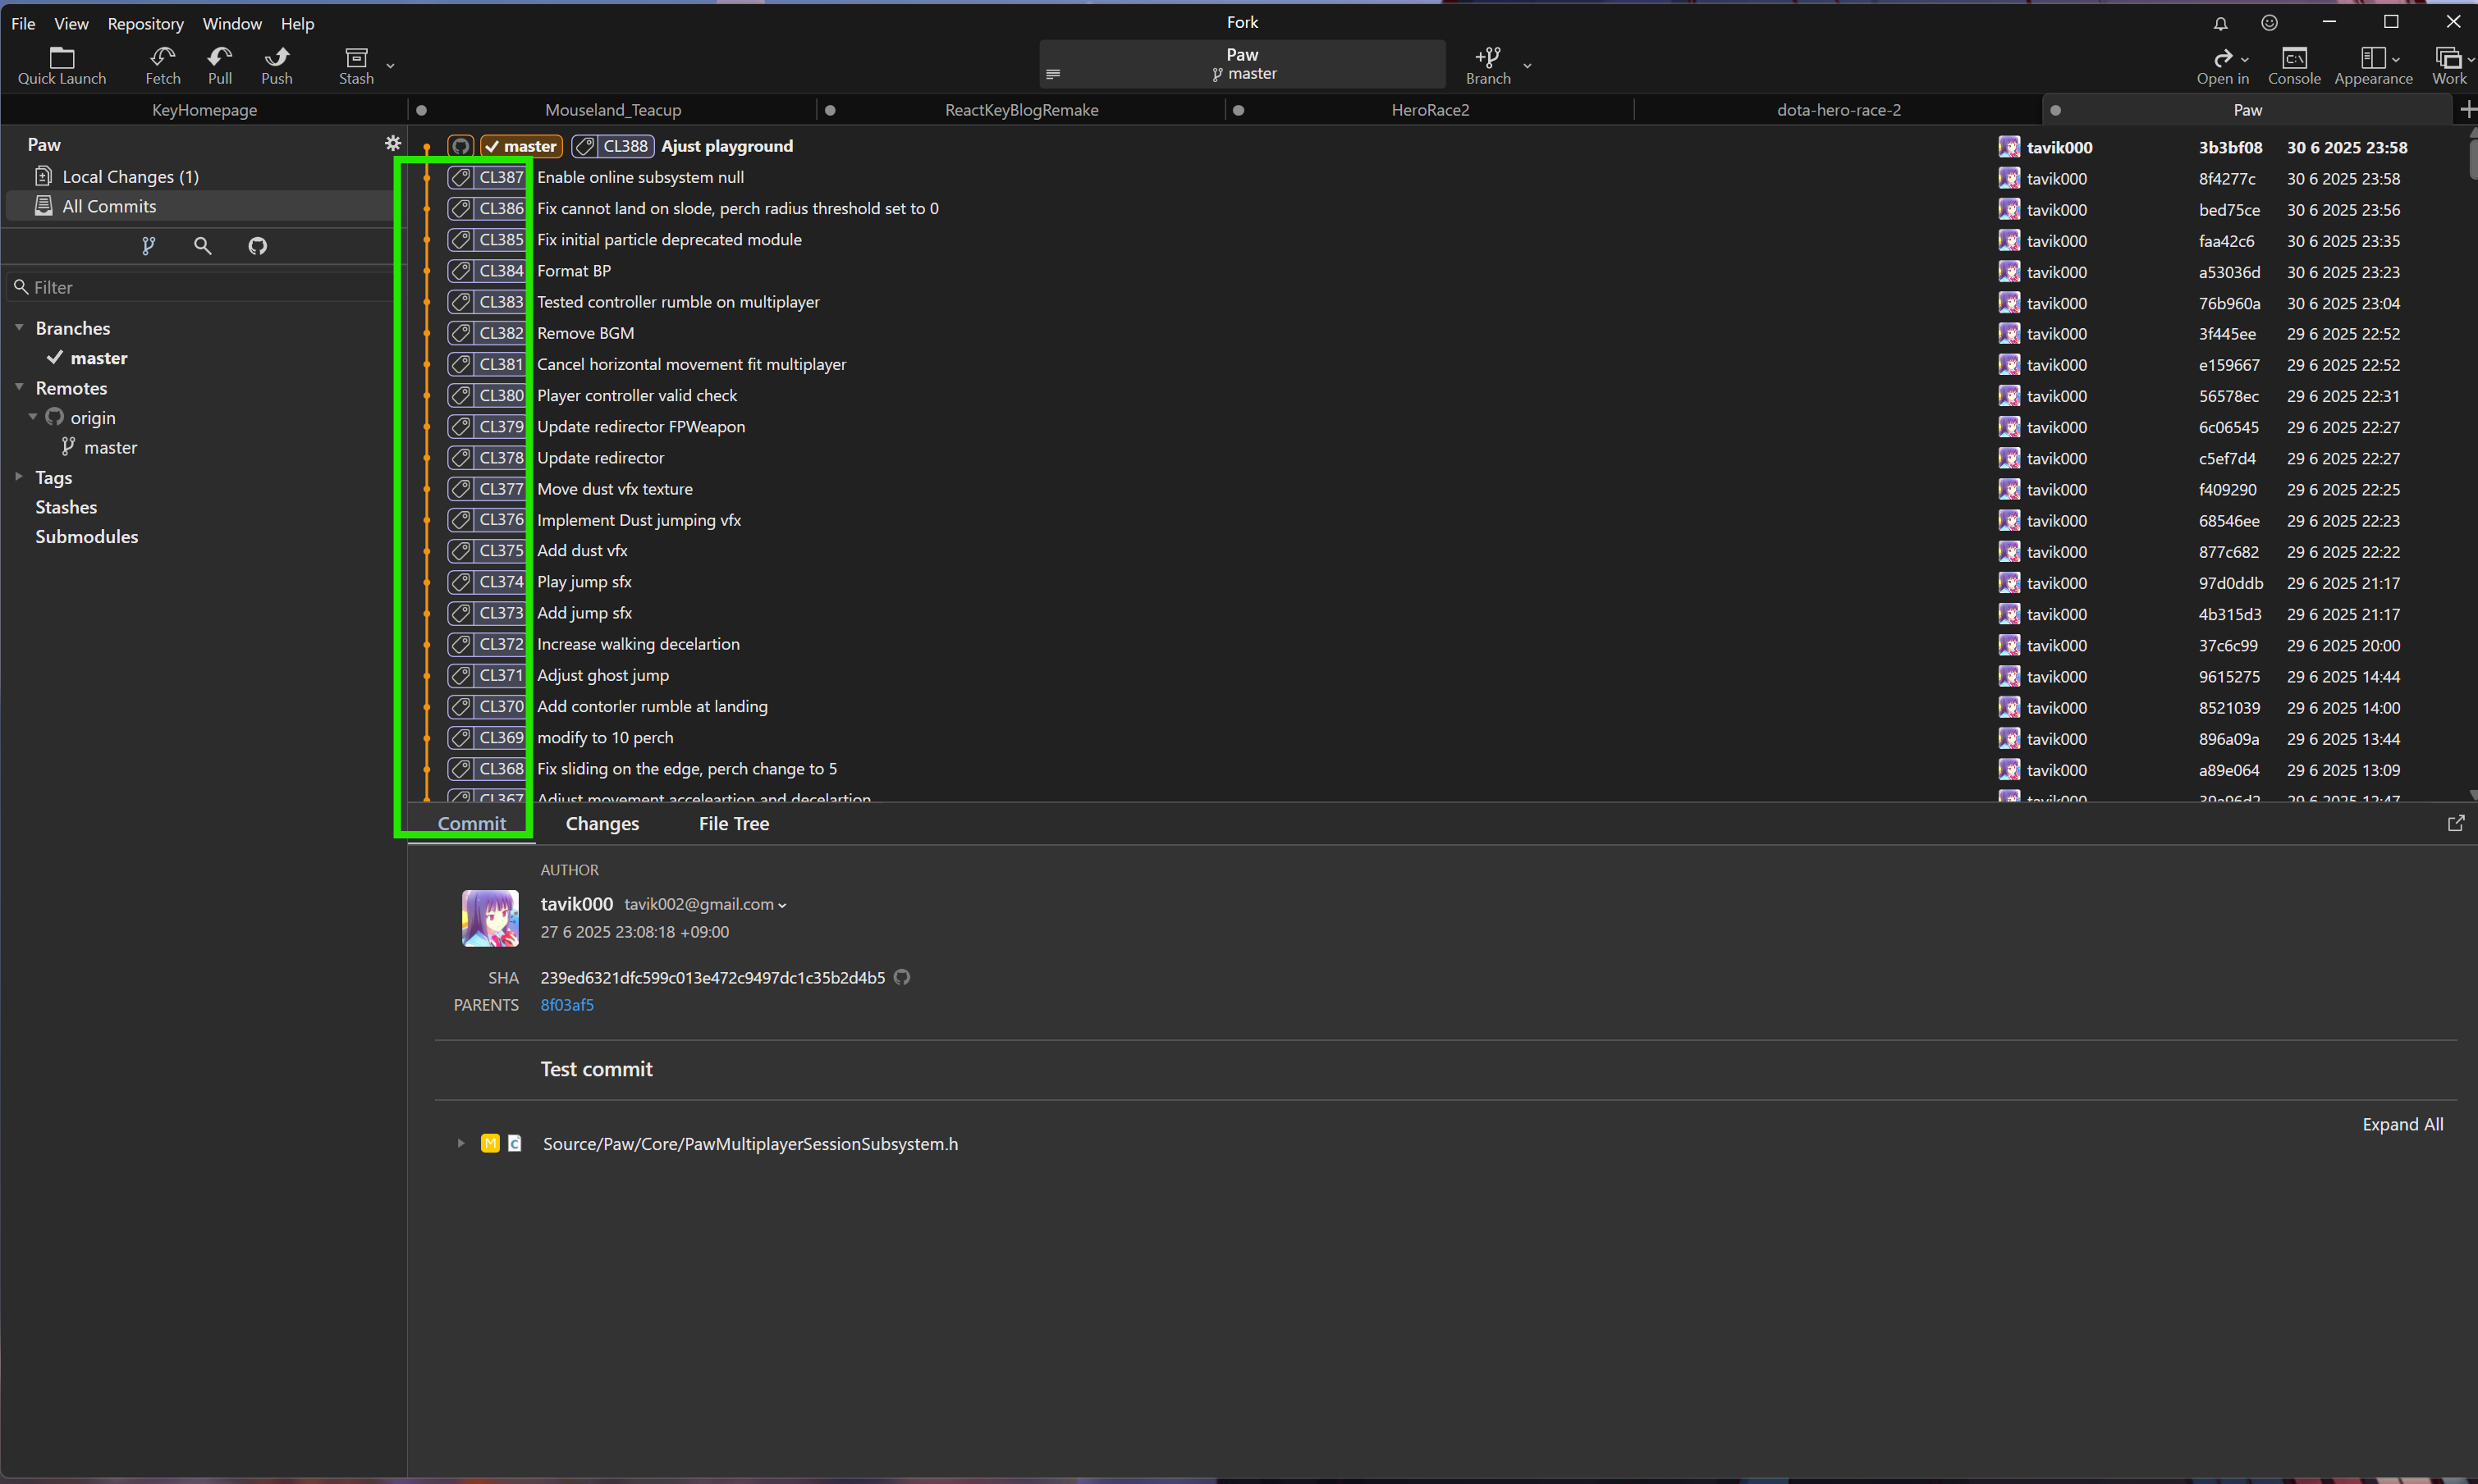This screenshot has height=1484, width=2478.
Task: Create a new Branch
Action: [1487, 66]
